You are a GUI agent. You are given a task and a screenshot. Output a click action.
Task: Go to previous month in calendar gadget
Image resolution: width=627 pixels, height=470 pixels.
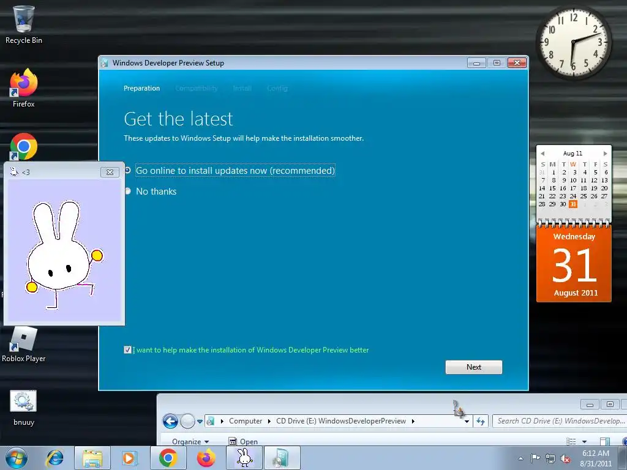(x=543, y=154)
